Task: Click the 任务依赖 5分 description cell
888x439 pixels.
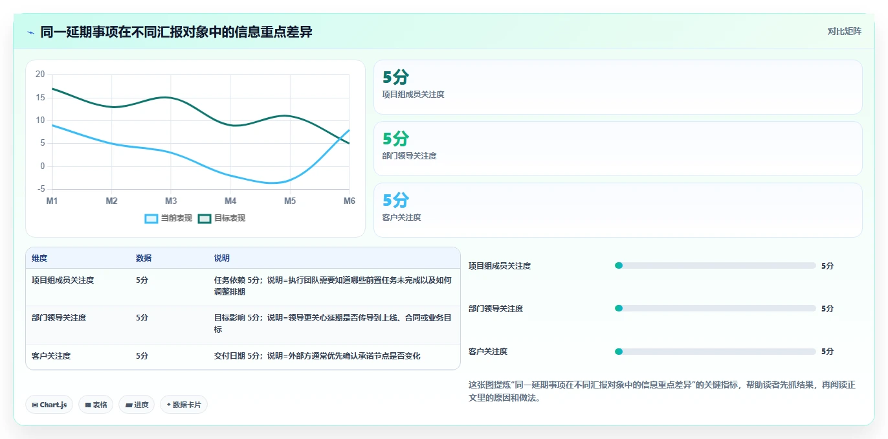Action: tap(333, 286)
